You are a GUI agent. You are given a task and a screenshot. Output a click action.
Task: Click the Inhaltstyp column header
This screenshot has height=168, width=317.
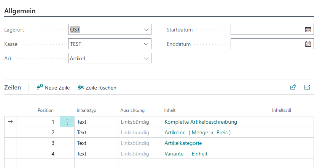click(86, 110)
